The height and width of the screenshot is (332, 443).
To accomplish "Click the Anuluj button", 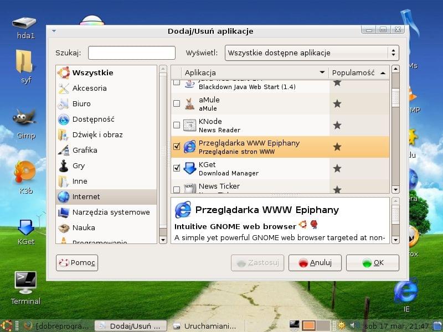I will 315,263.
